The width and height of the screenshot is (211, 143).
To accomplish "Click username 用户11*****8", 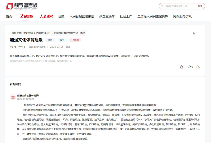I will [x=17, y=47].
